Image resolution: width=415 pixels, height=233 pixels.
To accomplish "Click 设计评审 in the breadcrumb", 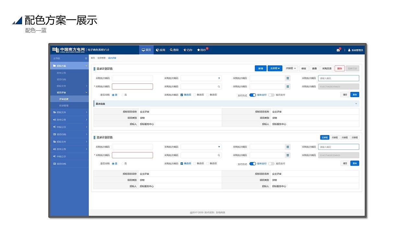I will (112, 58).
